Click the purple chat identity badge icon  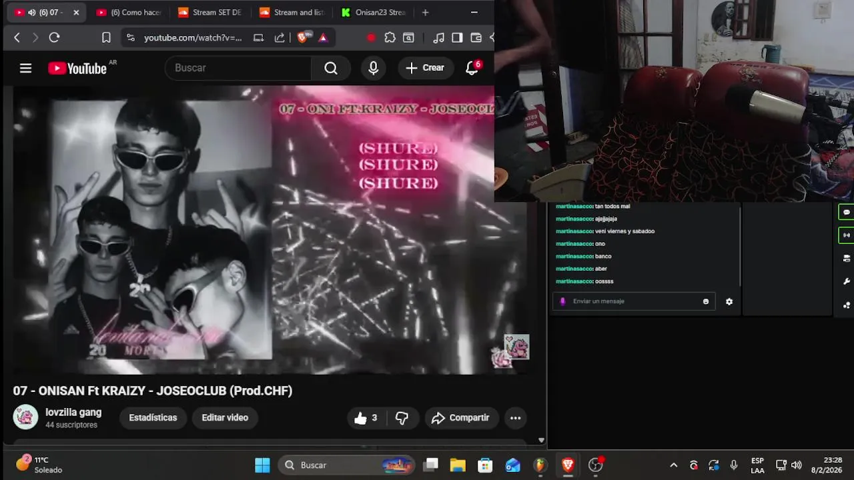point(562,301)
